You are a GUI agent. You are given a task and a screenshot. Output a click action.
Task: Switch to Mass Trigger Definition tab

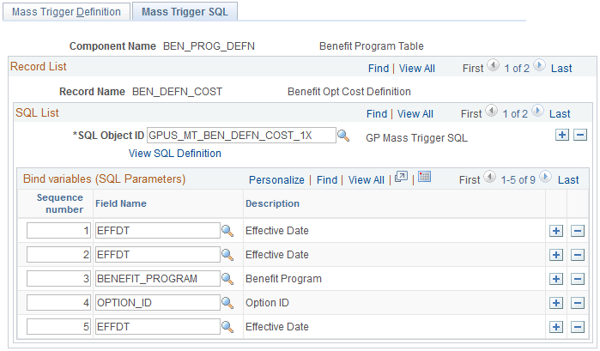point(66,11)
